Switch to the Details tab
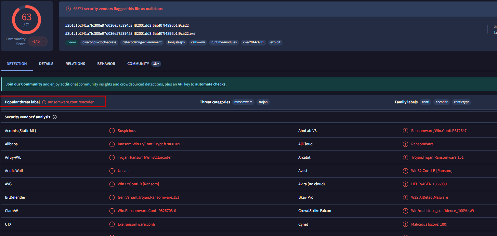 click(46, 64)
